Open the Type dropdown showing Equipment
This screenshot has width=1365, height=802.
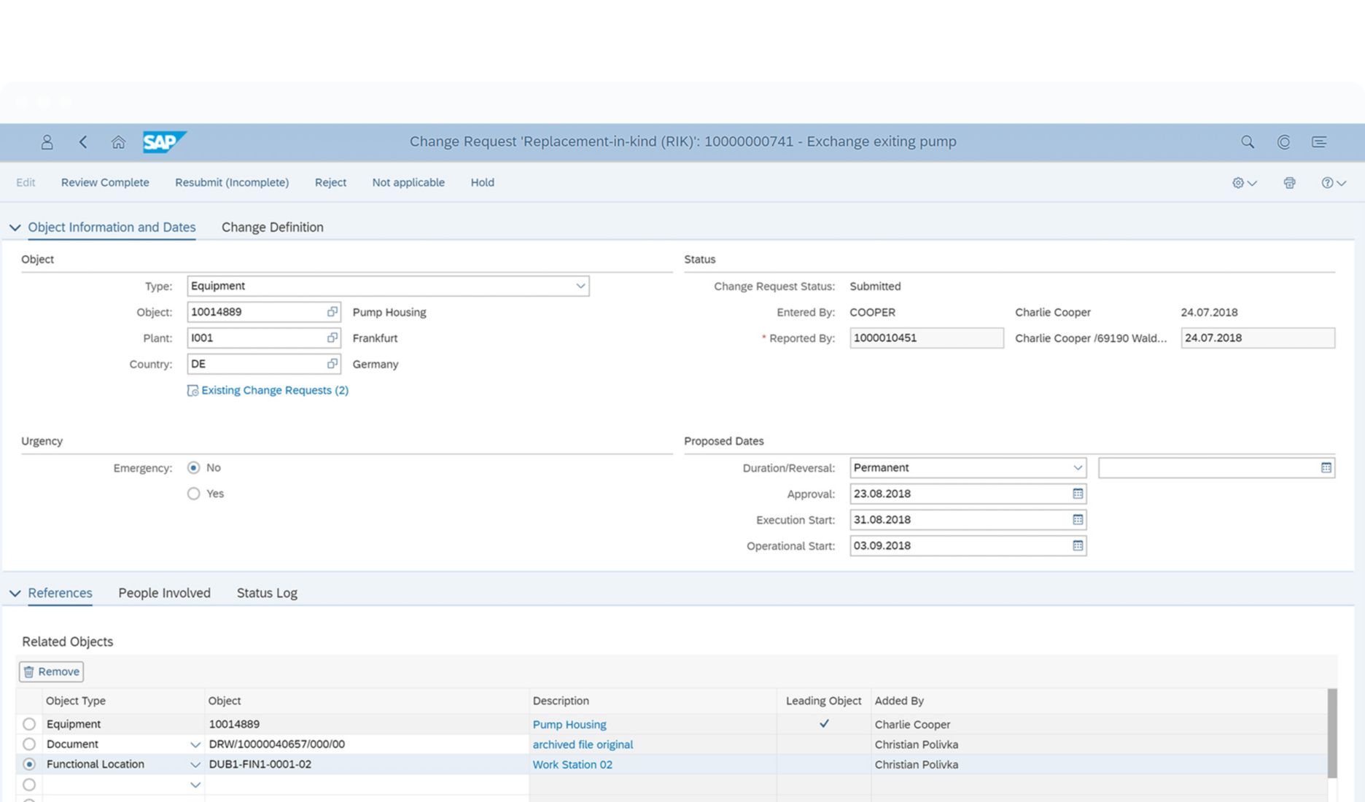580,286
